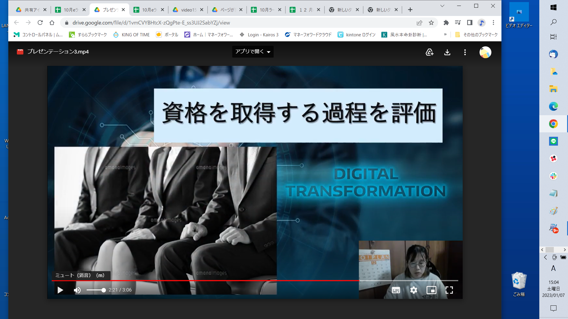This screenshot has width=568, height=319.
Task: Open video settings gear
Action: coord(414,290)
